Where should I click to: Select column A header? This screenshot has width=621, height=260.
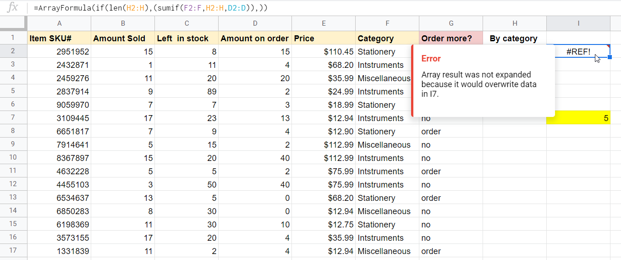pyautogui.click(x=59, y=23)
